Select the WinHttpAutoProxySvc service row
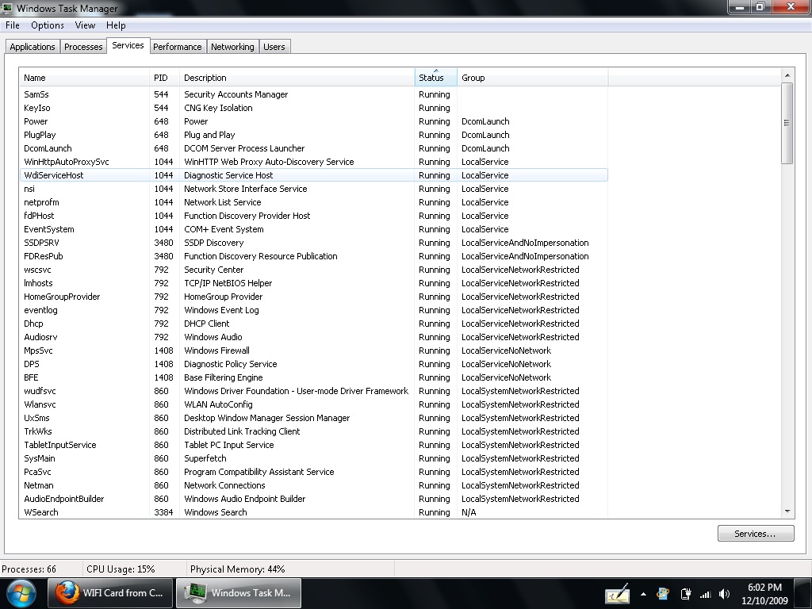Screen dimensions: 812x609 (x=313, y=162)
